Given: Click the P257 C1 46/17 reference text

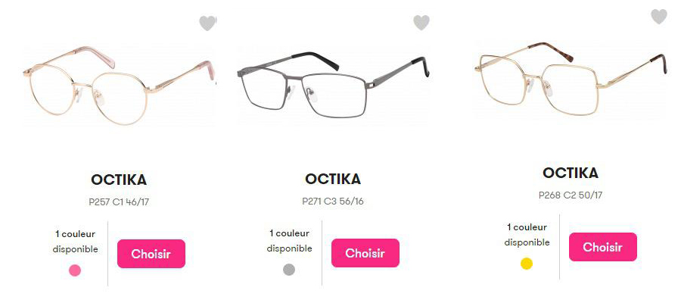Looking at the screenshot, I should point(119,202).
